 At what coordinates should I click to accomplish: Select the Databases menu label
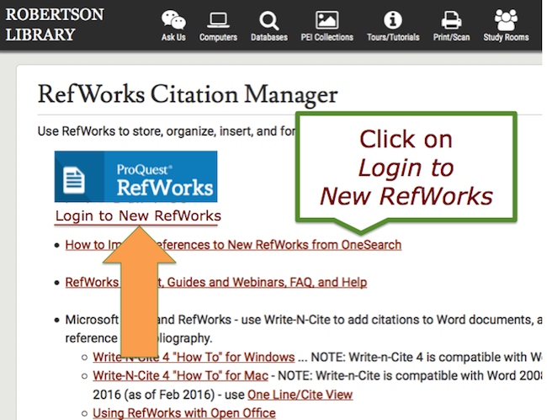point(268,37)
